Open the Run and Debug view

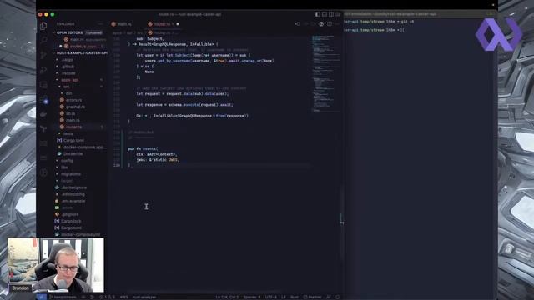click(43, 70)
